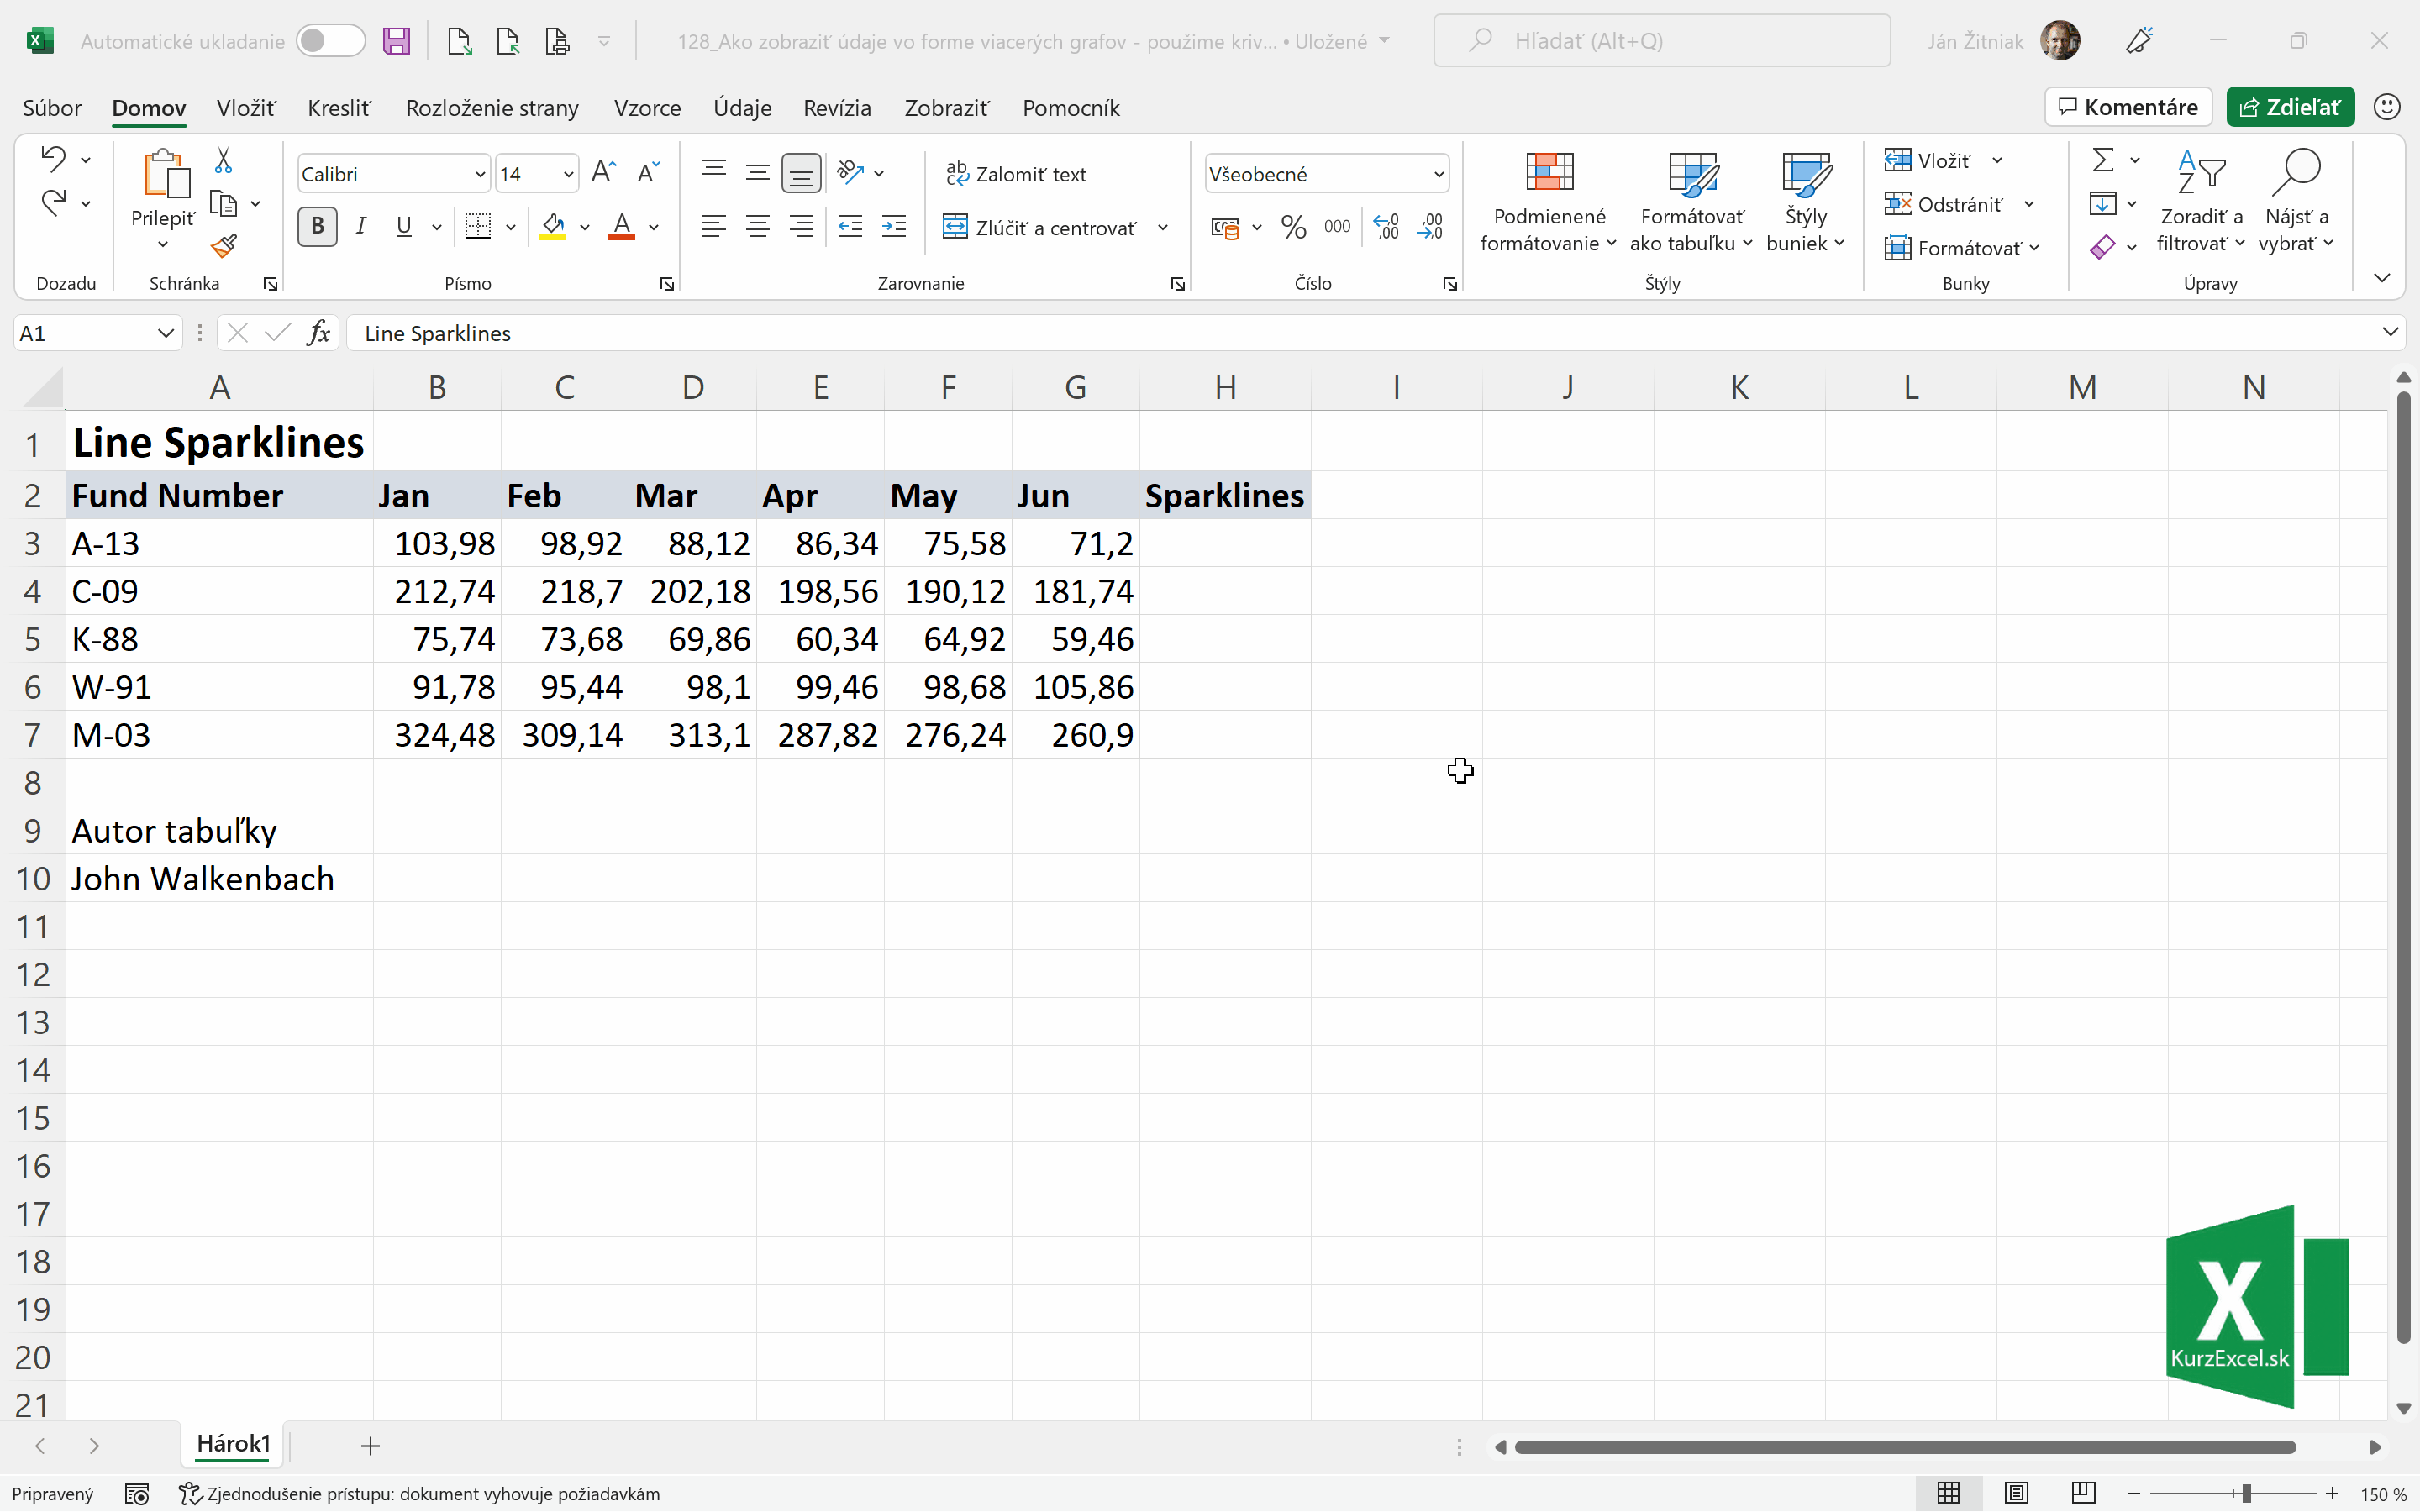The width and height of the screenshot is (2420, 1512).
Task: Open the Údaje ribbon tab
Action: [742, 107]
